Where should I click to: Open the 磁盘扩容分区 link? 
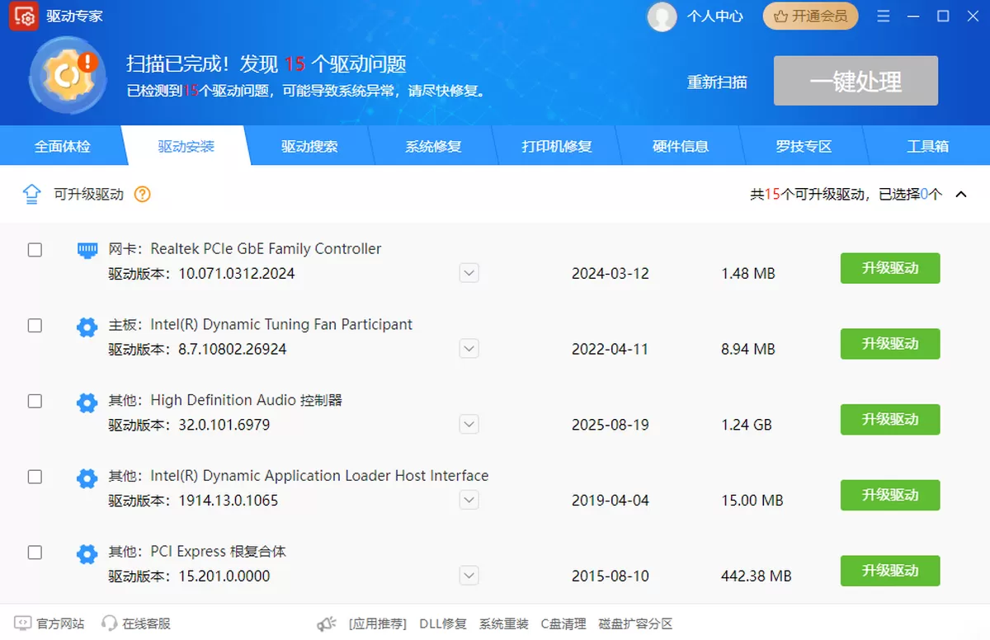[x=636, y=624]
